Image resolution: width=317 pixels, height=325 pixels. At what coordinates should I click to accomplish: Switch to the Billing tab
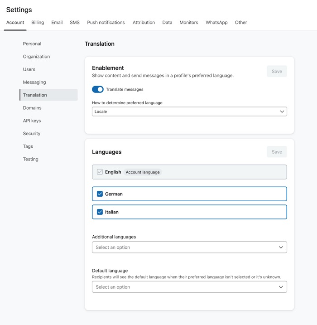pyautogui.click(x=38, y=22)
